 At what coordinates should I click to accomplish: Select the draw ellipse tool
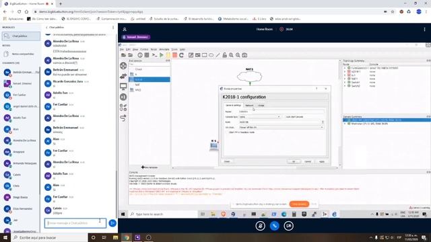click(x=211, y=55)
